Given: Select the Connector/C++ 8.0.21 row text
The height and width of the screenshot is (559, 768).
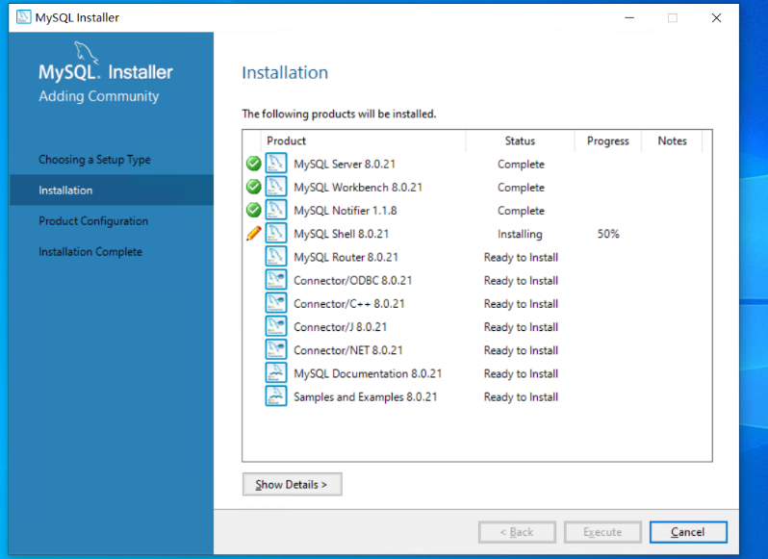Looking at the screenshot, I should point(349,303).
